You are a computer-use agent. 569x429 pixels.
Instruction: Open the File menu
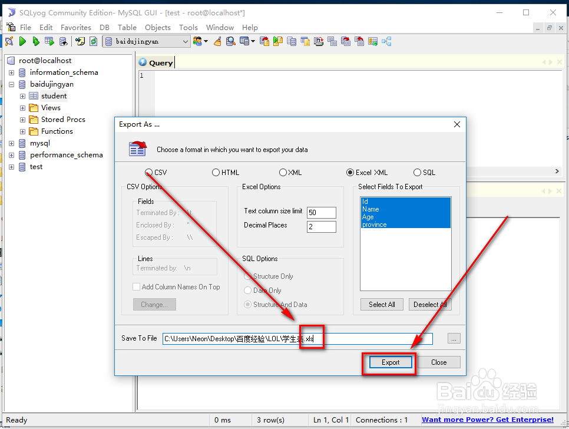click(25, 27)
